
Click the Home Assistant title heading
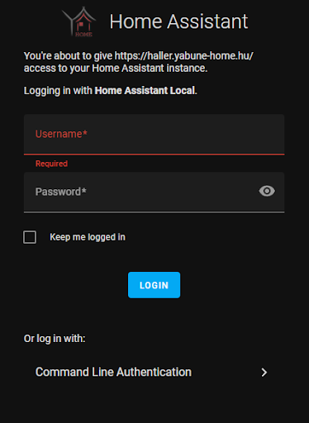(x=178, y=21)
